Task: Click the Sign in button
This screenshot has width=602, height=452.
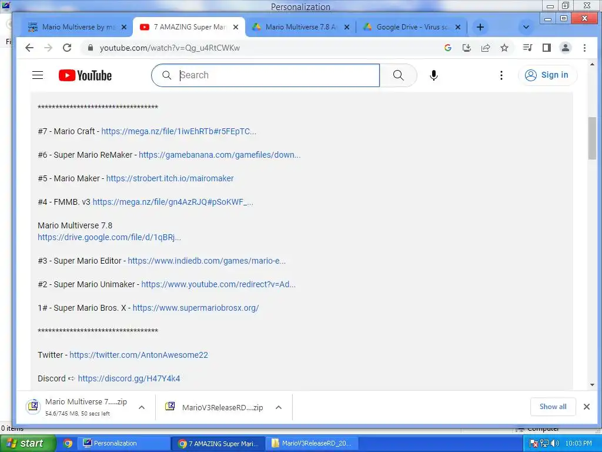Action: 547,75
